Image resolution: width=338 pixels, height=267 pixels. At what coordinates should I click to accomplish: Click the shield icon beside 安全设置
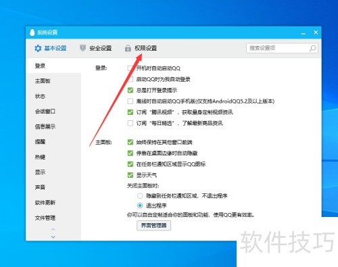point(82,48)
